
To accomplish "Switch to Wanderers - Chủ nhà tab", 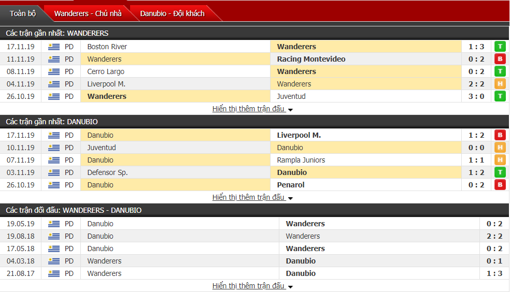I will 88,13.
